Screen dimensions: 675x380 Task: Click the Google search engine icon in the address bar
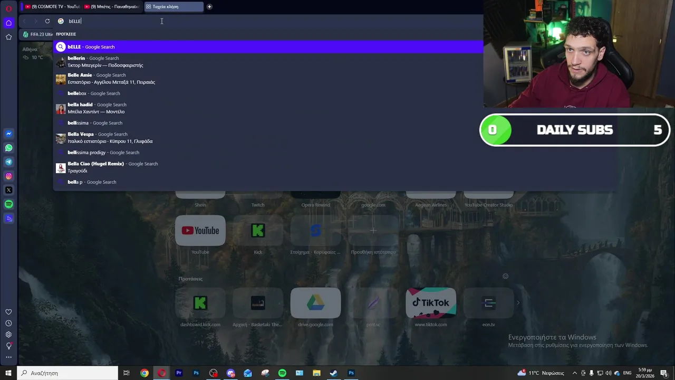pos(61,21)
